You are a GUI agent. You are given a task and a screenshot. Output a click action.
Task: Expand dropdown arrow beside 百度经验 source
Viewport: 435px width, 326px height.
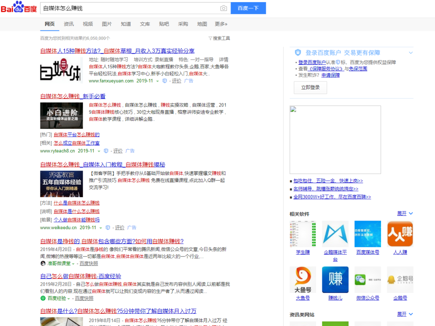click(69, 299)
